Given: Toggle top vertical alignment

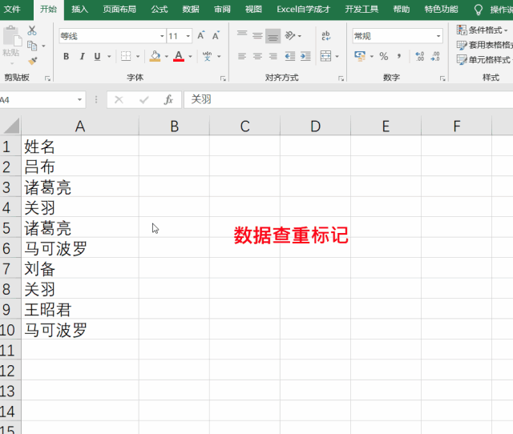Looking at the screenshot, I should click(x=242, y=35).
